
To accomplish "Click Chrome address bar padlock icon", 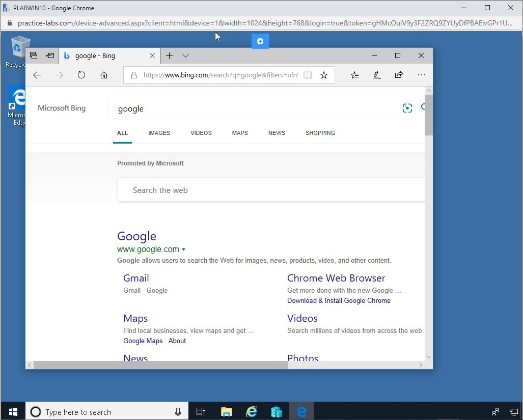I will [10, 23].
